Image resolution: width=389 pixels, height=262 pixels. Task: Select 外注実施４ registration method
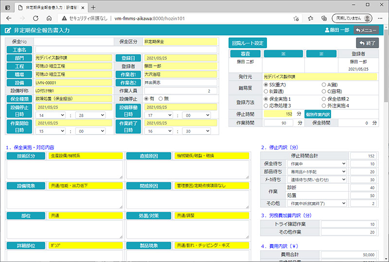coord(324,105)
